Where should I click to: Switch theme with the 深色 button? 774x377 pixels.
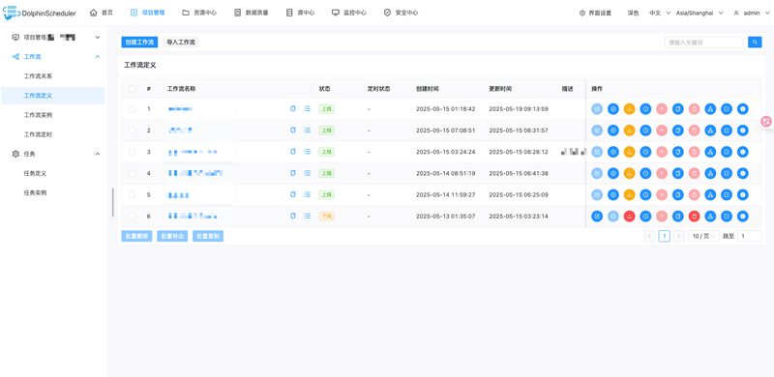pos(634,14)
